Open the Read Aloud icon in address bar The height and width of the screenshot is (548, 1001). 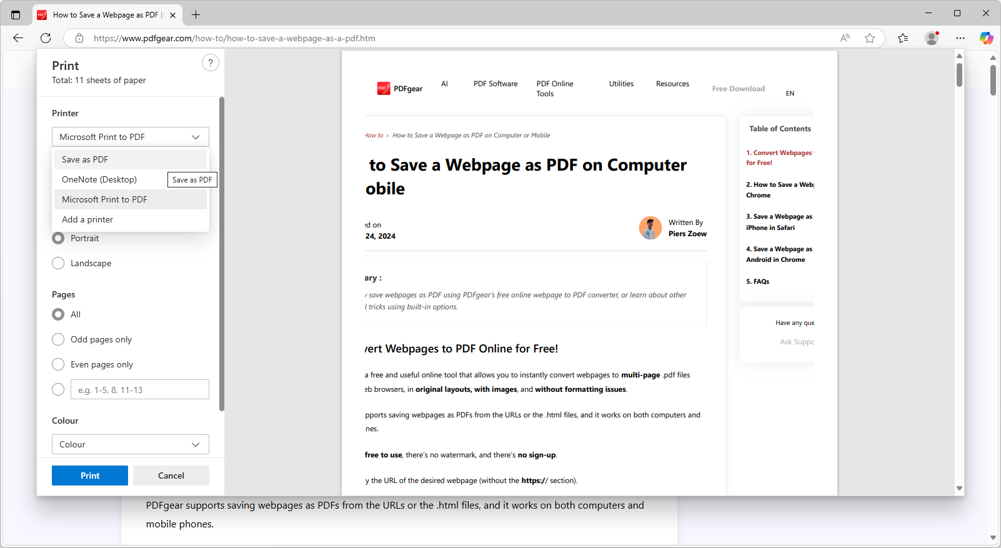[x=845, y=38]
